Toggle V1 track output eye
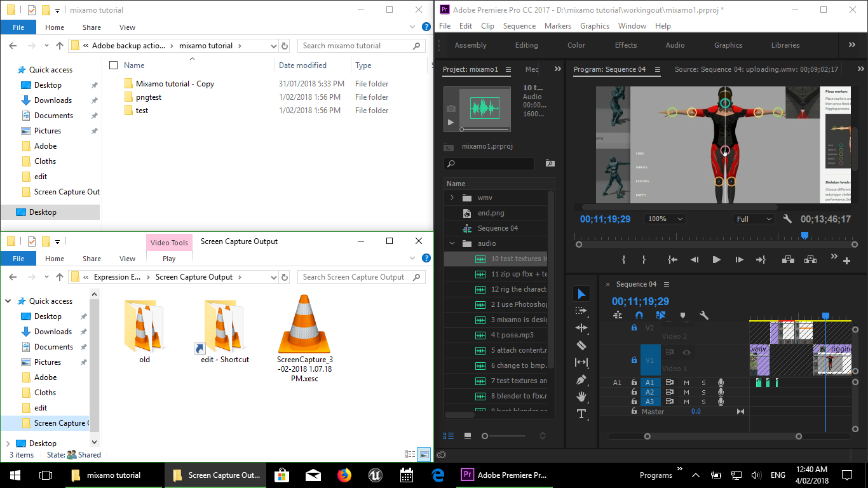The image size is (868, 488). click(686, 352)
